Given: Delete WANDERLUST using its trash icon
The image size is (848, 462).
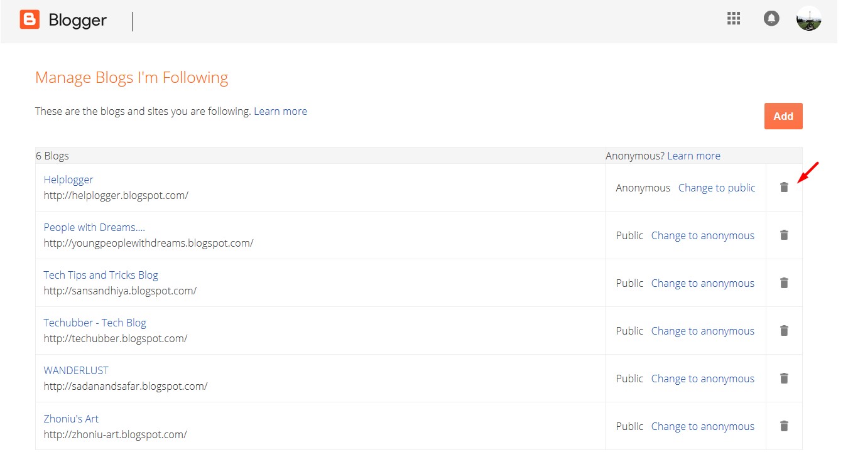Looking at the screenshot, I should (784, 378).
